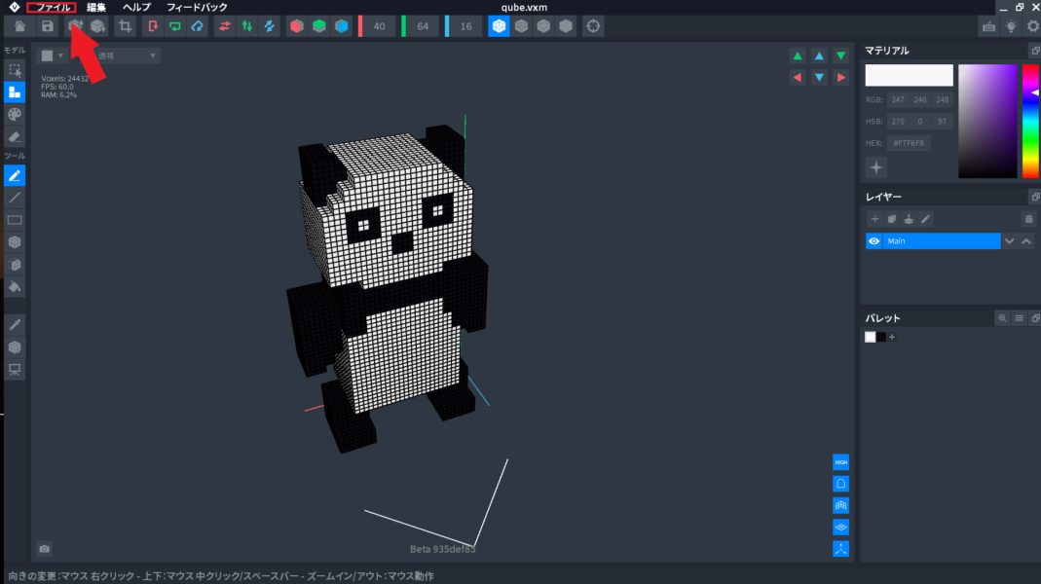Click the blue rotate-axis icon

[198, 26]
